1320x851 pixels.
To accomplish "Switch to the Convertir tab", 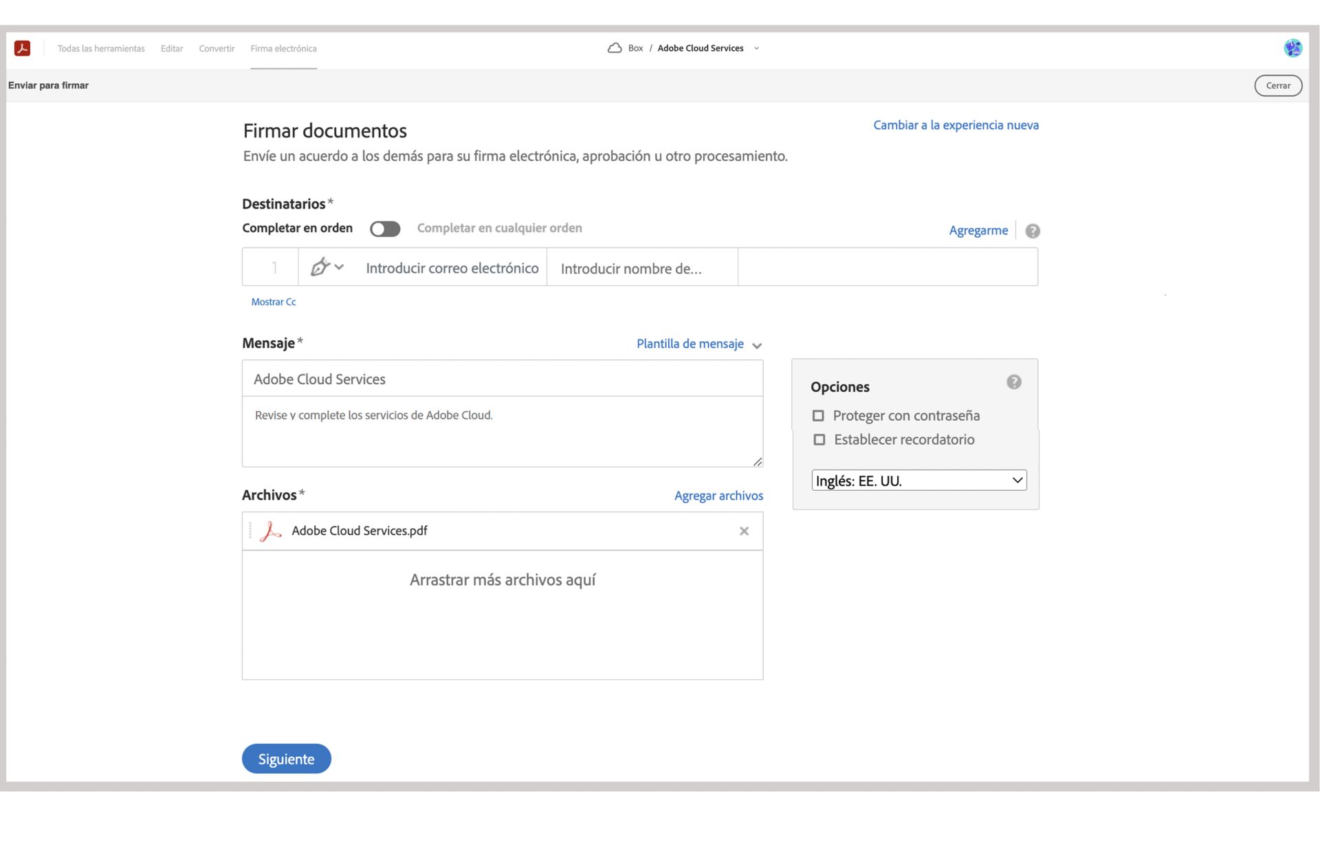I will (217, 49).
